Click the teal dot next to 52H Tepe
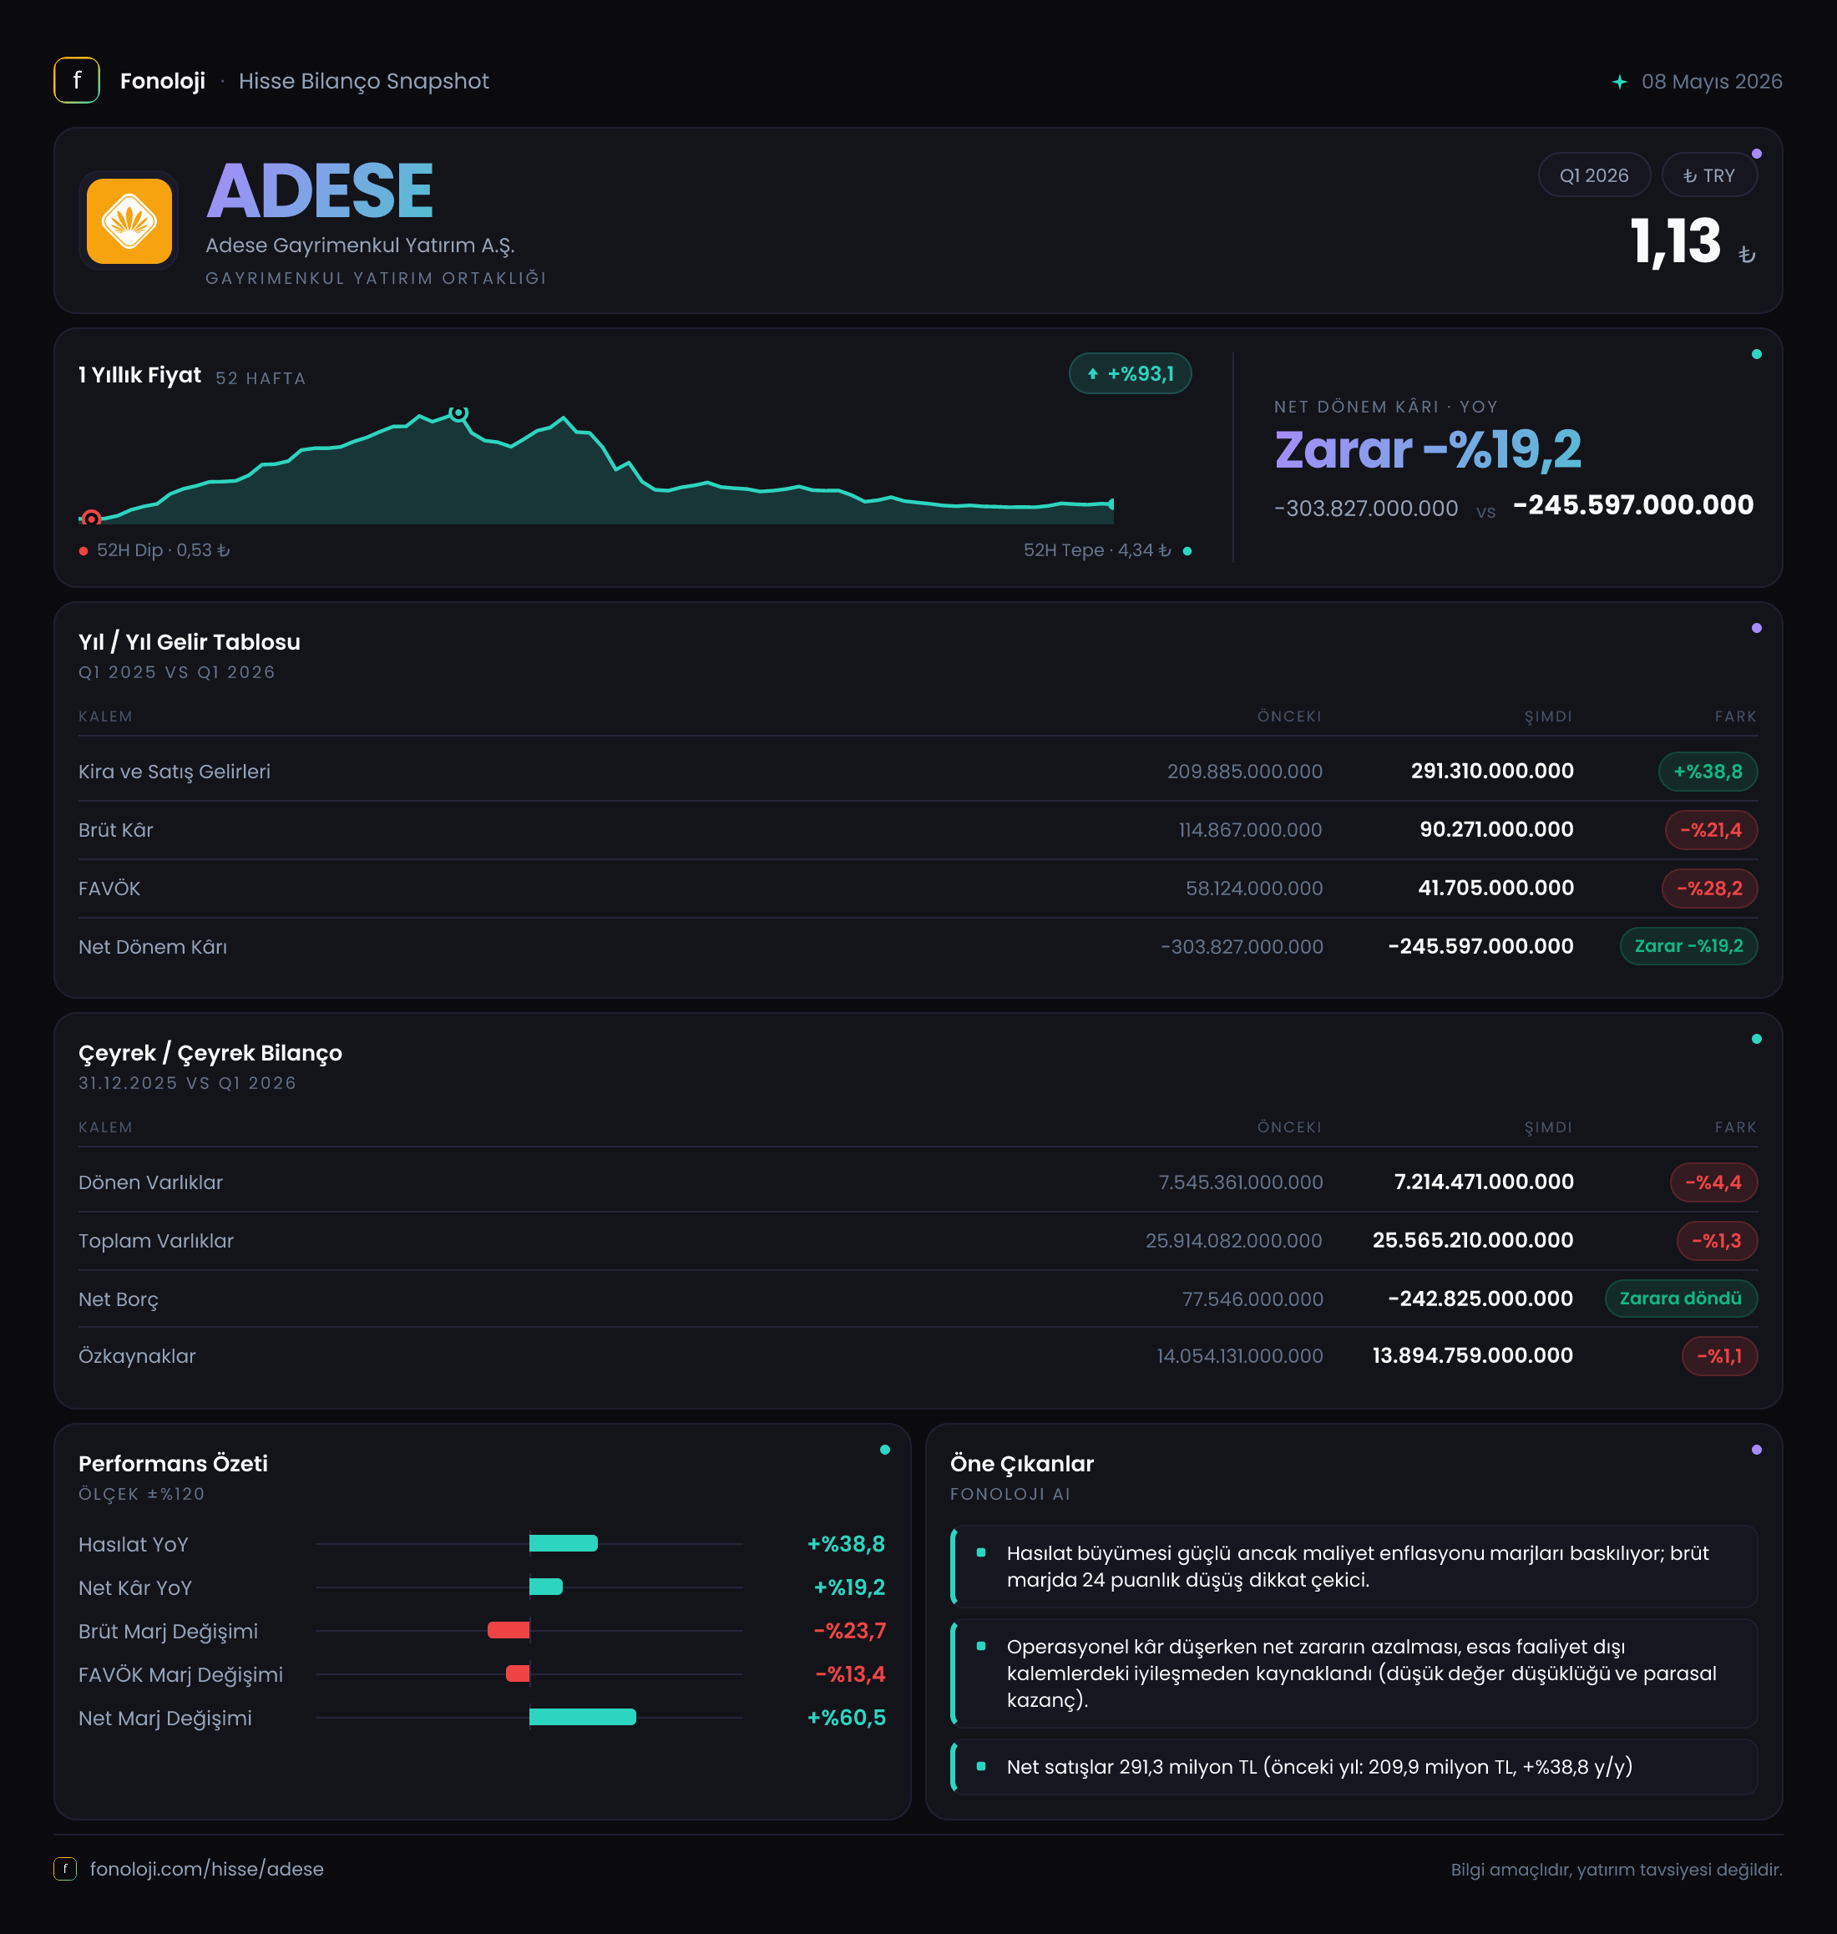 [1187, 550]
